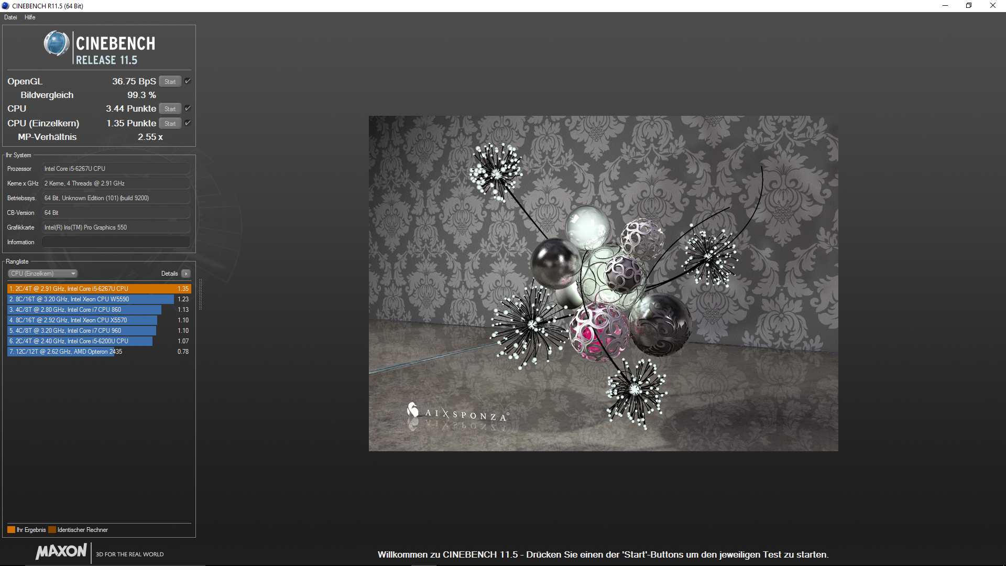Click the OpenGL score 36.75 BpS
1006x566 pixels.
point(134,81)
